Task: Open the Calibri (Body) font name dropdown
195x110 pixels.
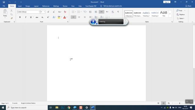Action: [39, 12]
